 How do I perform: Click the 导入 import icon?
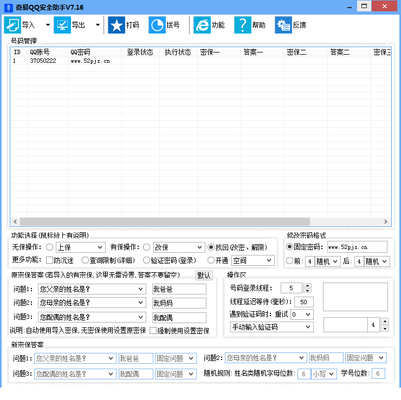(x=12, y=25)
